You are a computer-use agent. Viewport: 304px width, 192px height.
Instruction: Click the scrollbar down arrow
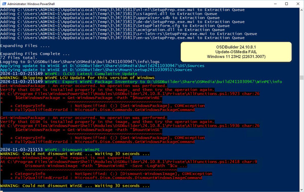click(301, 189)
